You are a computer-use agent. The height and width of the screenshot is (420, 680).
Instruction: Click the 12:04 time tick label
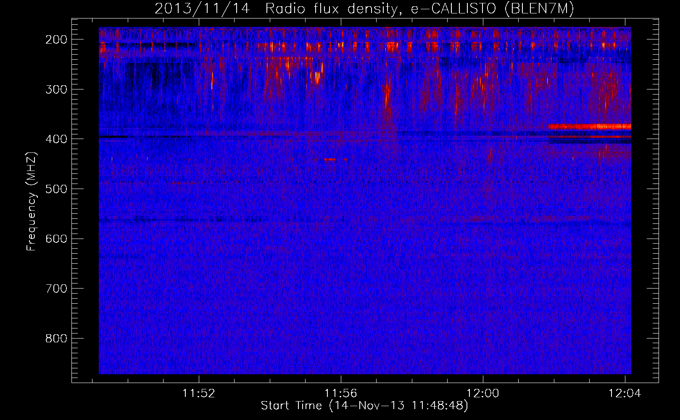(625, 393)
